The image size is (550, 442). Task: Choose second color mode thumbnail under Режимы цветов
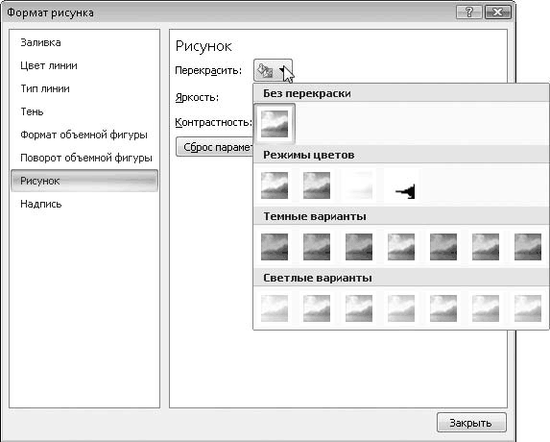pos(317,185)
